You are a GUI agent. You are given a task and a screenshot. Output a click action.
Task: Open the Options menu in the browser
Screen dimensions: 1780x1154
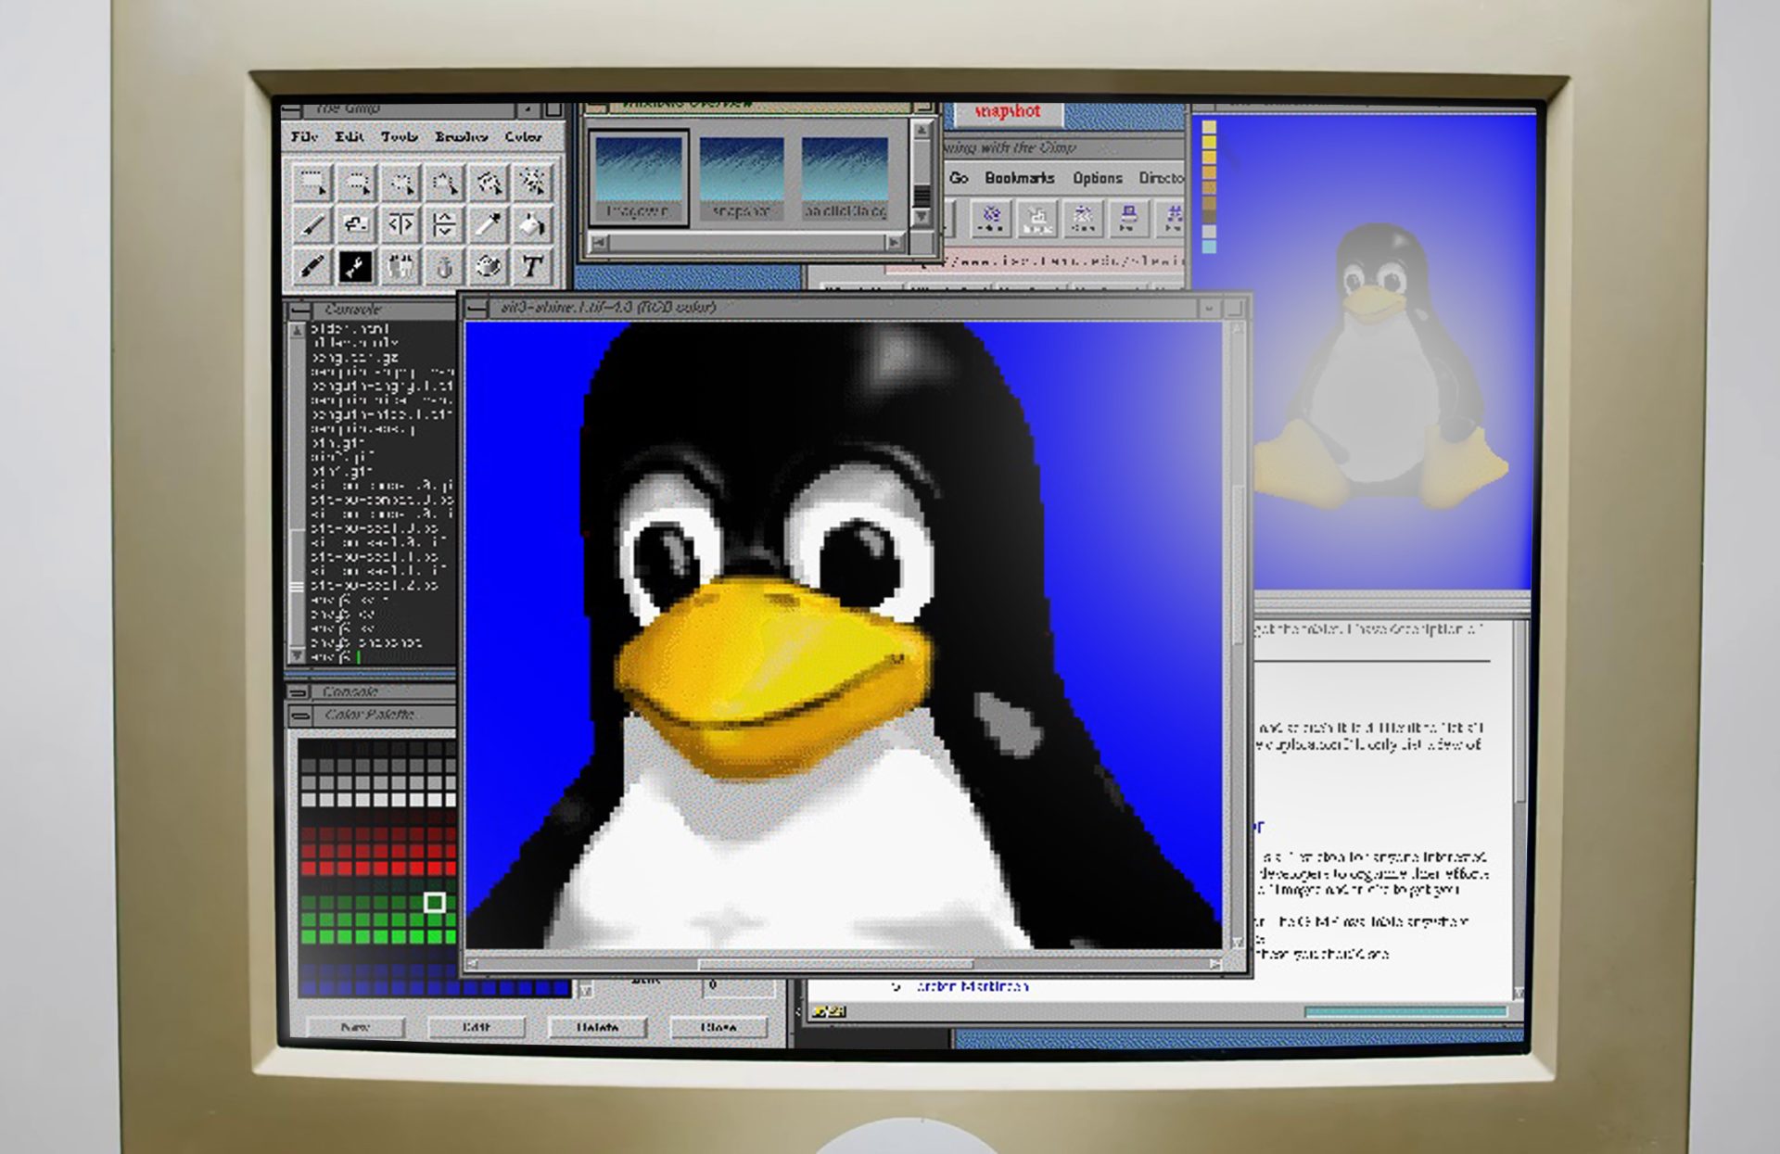tap(1097, 177)
